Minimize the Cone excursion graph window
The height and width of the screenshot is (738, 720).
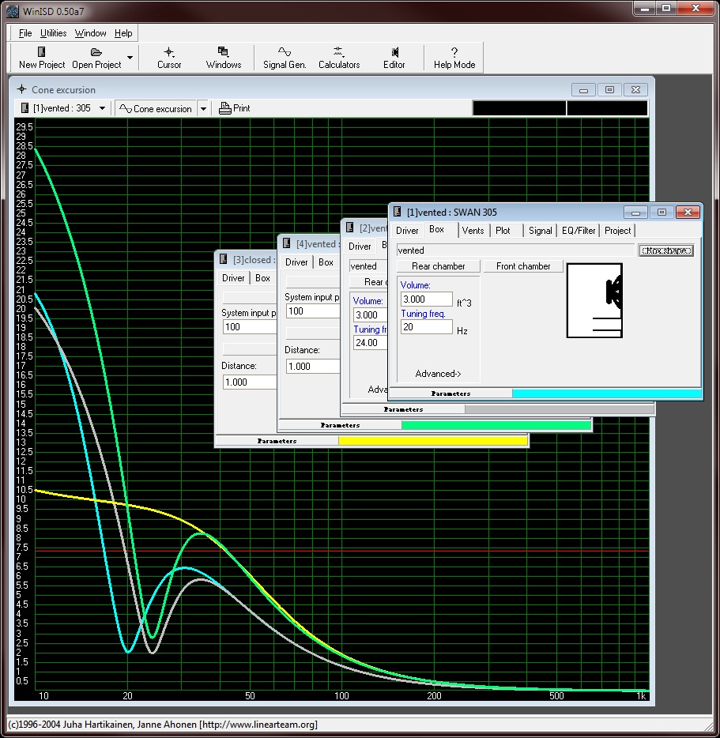click(583, 89)
